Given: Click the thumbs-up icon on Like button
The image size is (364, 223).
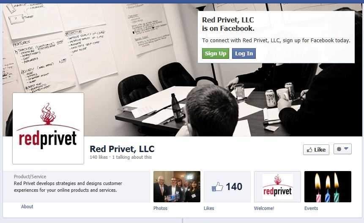Looking at the screenshot, I should (x=309, y=150).
